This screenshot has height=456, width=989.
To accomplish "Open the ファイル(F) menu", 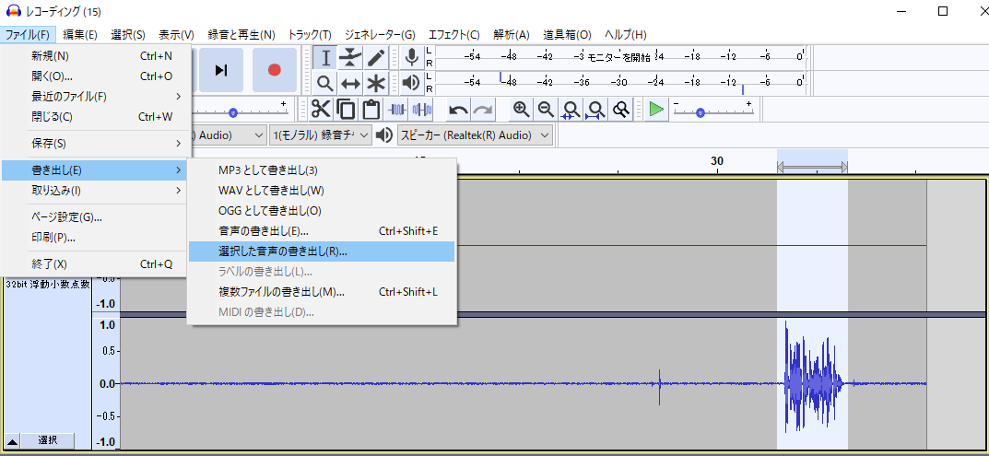I will click(x=28, y=35).
